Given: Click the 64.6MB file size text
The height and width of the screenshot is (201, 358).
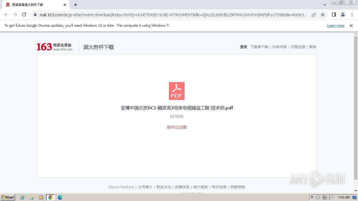Looking at the screenshot, I should [177, 116].
